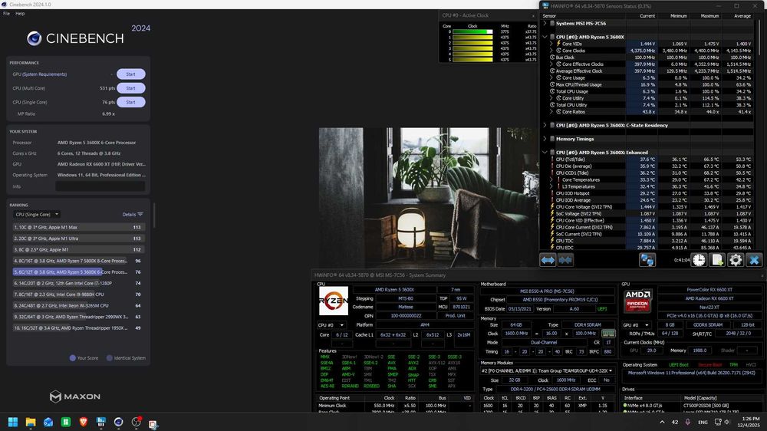This screenshot has height=431, width=767.
Task: Launch Brave browser from taskbar
Action: pyautogui.click(x=83, y=423)
